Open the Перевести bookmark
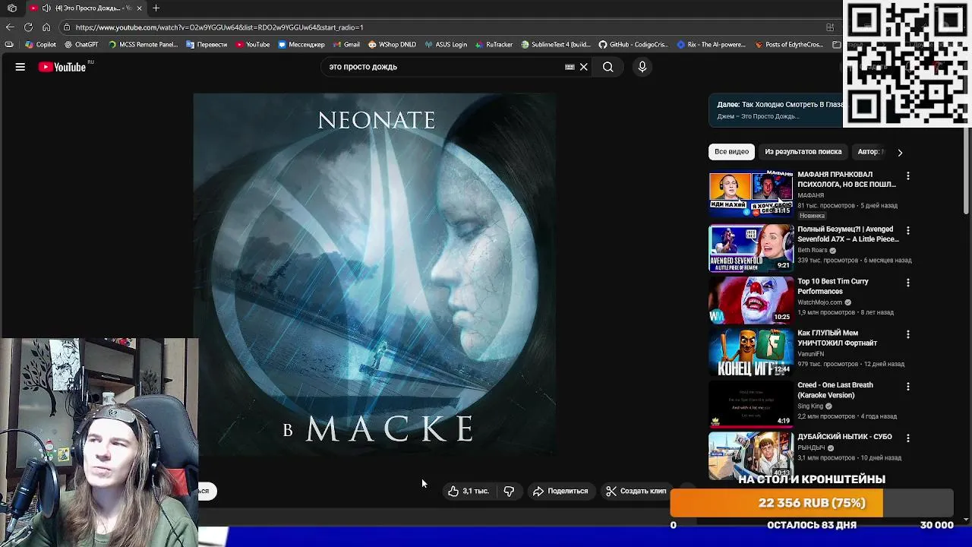The height and width of the screenshot is (547, 972). click(206, 45)
